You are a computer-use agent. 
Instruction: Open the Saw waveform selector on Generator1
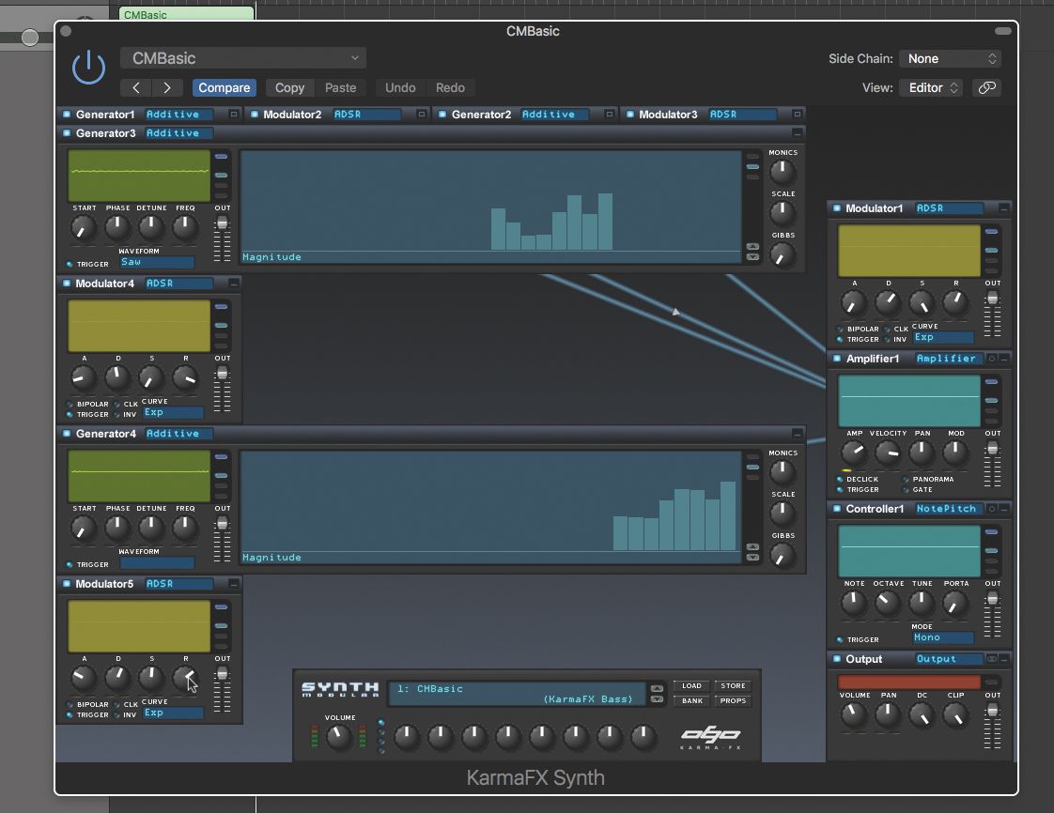(156, 262)
